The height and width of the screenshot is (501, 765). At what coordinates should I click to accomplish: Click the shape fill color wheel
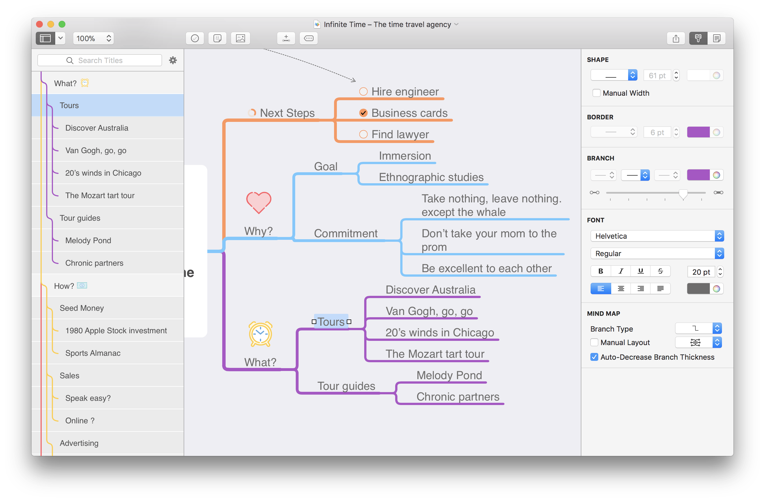716,75
